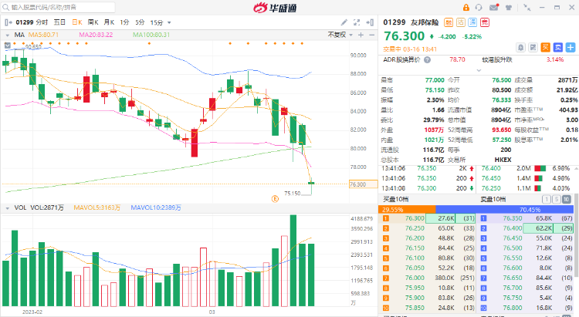Open more time period dropdown arrow
Screen dimensions: 579x317
[169, 23]
